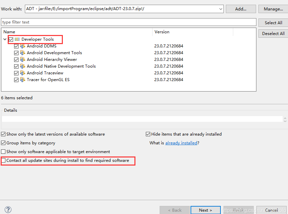Select the Android Traceview row text
Viewport: 288px width, 214px height.
click(x=45, y=73)
